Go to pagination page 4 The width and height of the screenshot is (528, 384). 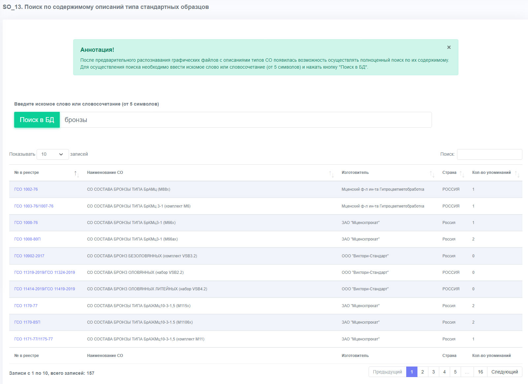pyautogui.click(x=444, y=372)
